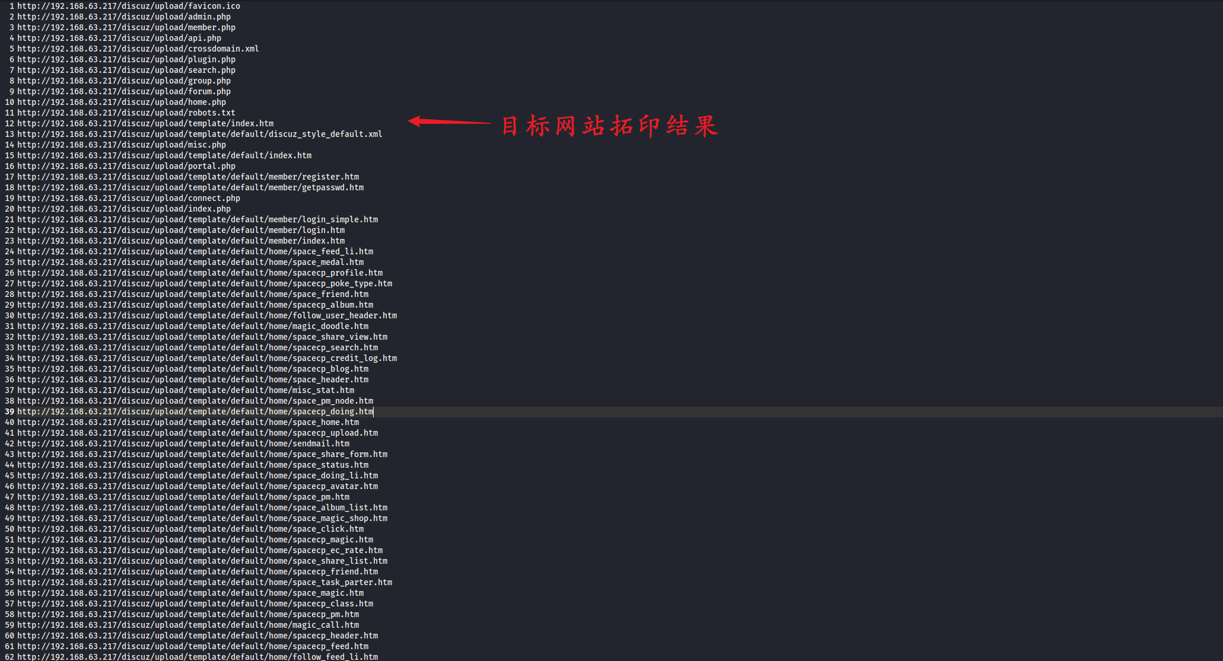1223x661 pixels.
Task: Click the sendmail.htm URL
Action: 183,443
